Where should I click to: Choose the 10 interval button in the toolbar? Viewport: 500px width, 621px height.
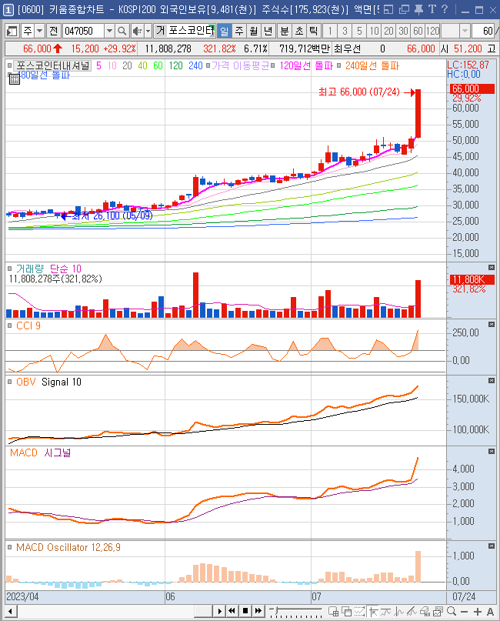click(x=374, y=31)
